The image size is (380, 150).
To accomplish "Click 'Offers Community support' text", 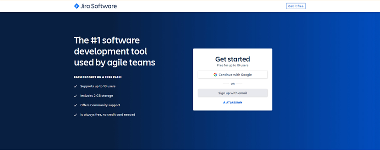I will [100, 105].
